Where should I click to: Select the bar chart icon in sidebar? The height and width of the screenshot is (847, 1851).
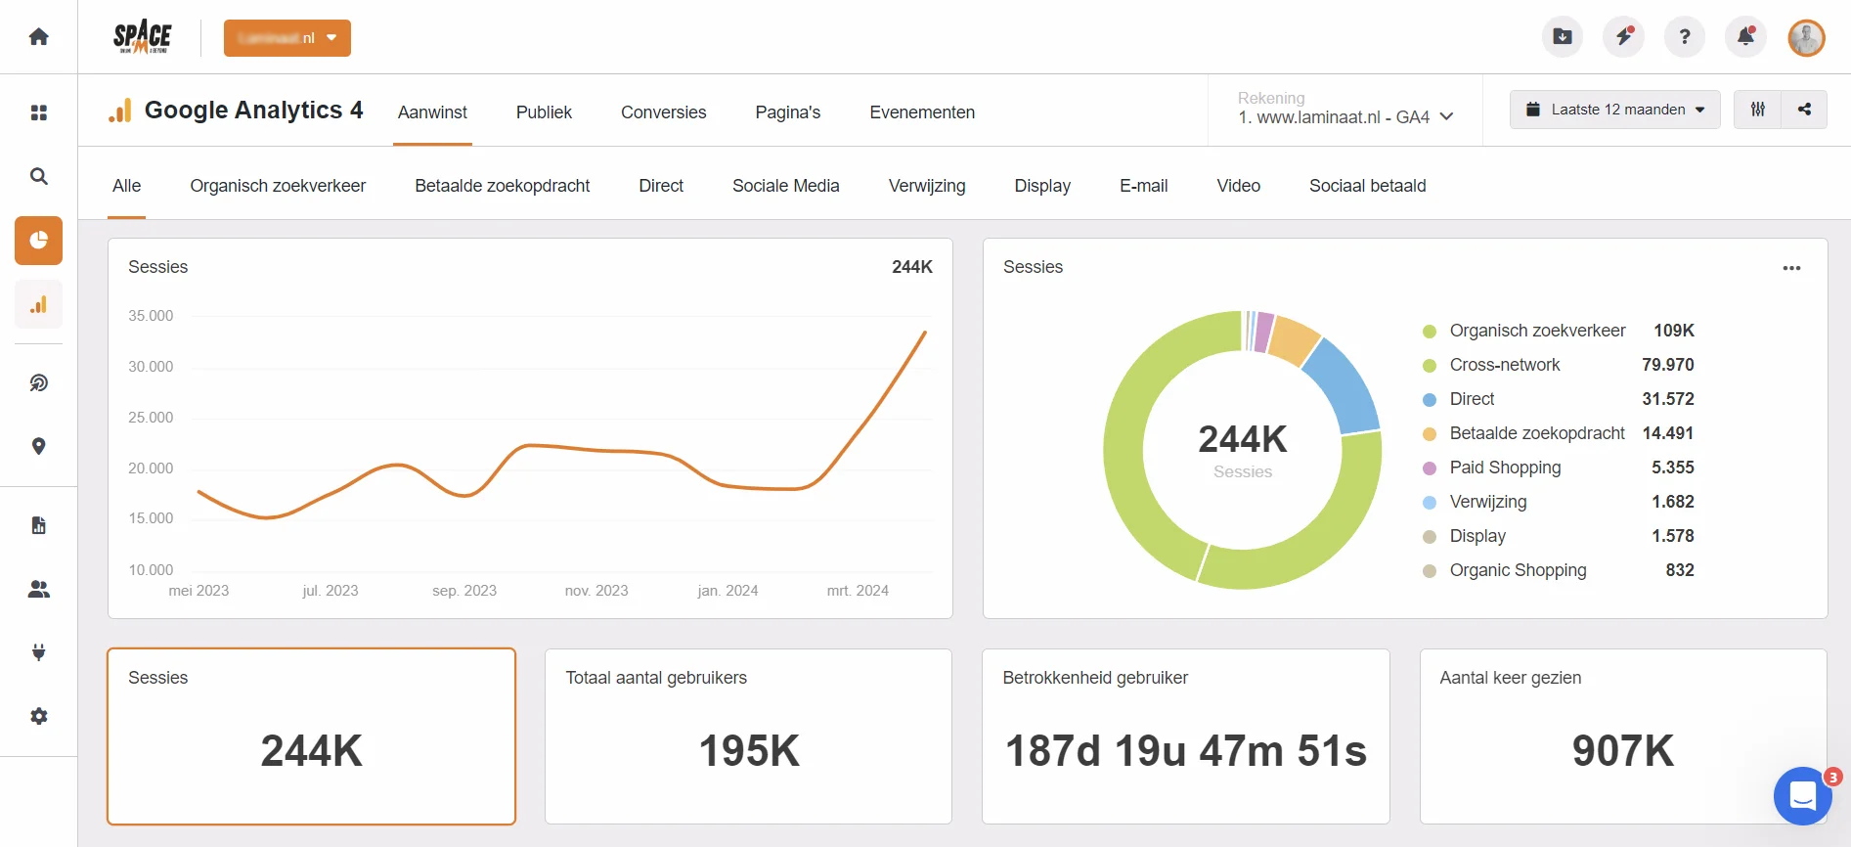coord(38,305)
